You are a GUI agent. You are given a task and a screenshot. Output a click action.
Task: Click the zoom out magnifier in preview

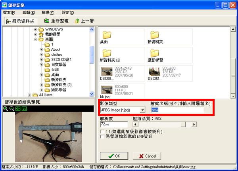point(12,108)
